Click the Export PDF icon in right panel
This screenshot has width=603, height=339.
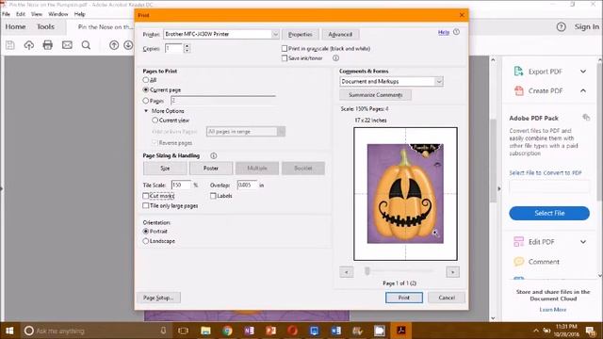tap(518, 72)
